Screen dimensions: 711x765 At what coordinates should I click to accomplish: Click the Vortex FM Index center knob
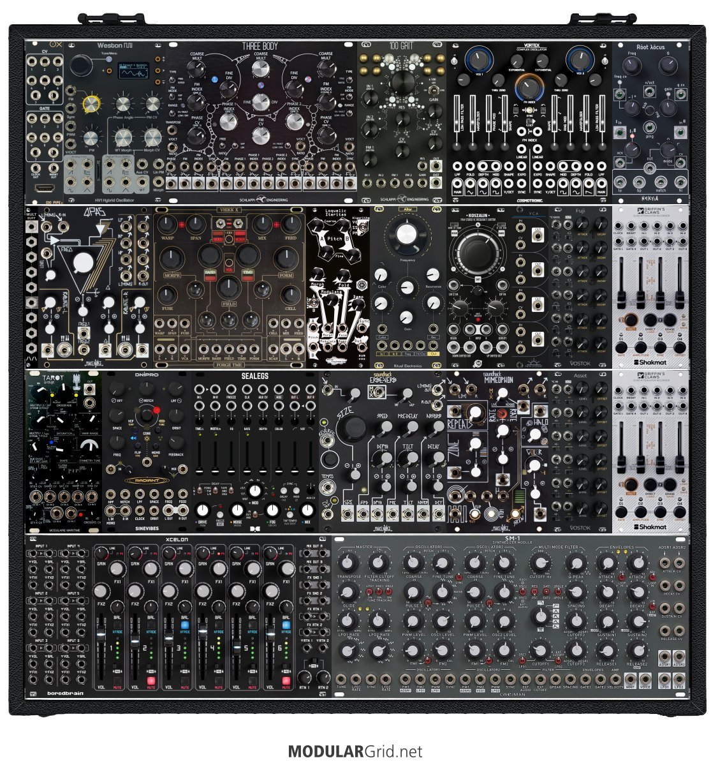tap(528, 87)
